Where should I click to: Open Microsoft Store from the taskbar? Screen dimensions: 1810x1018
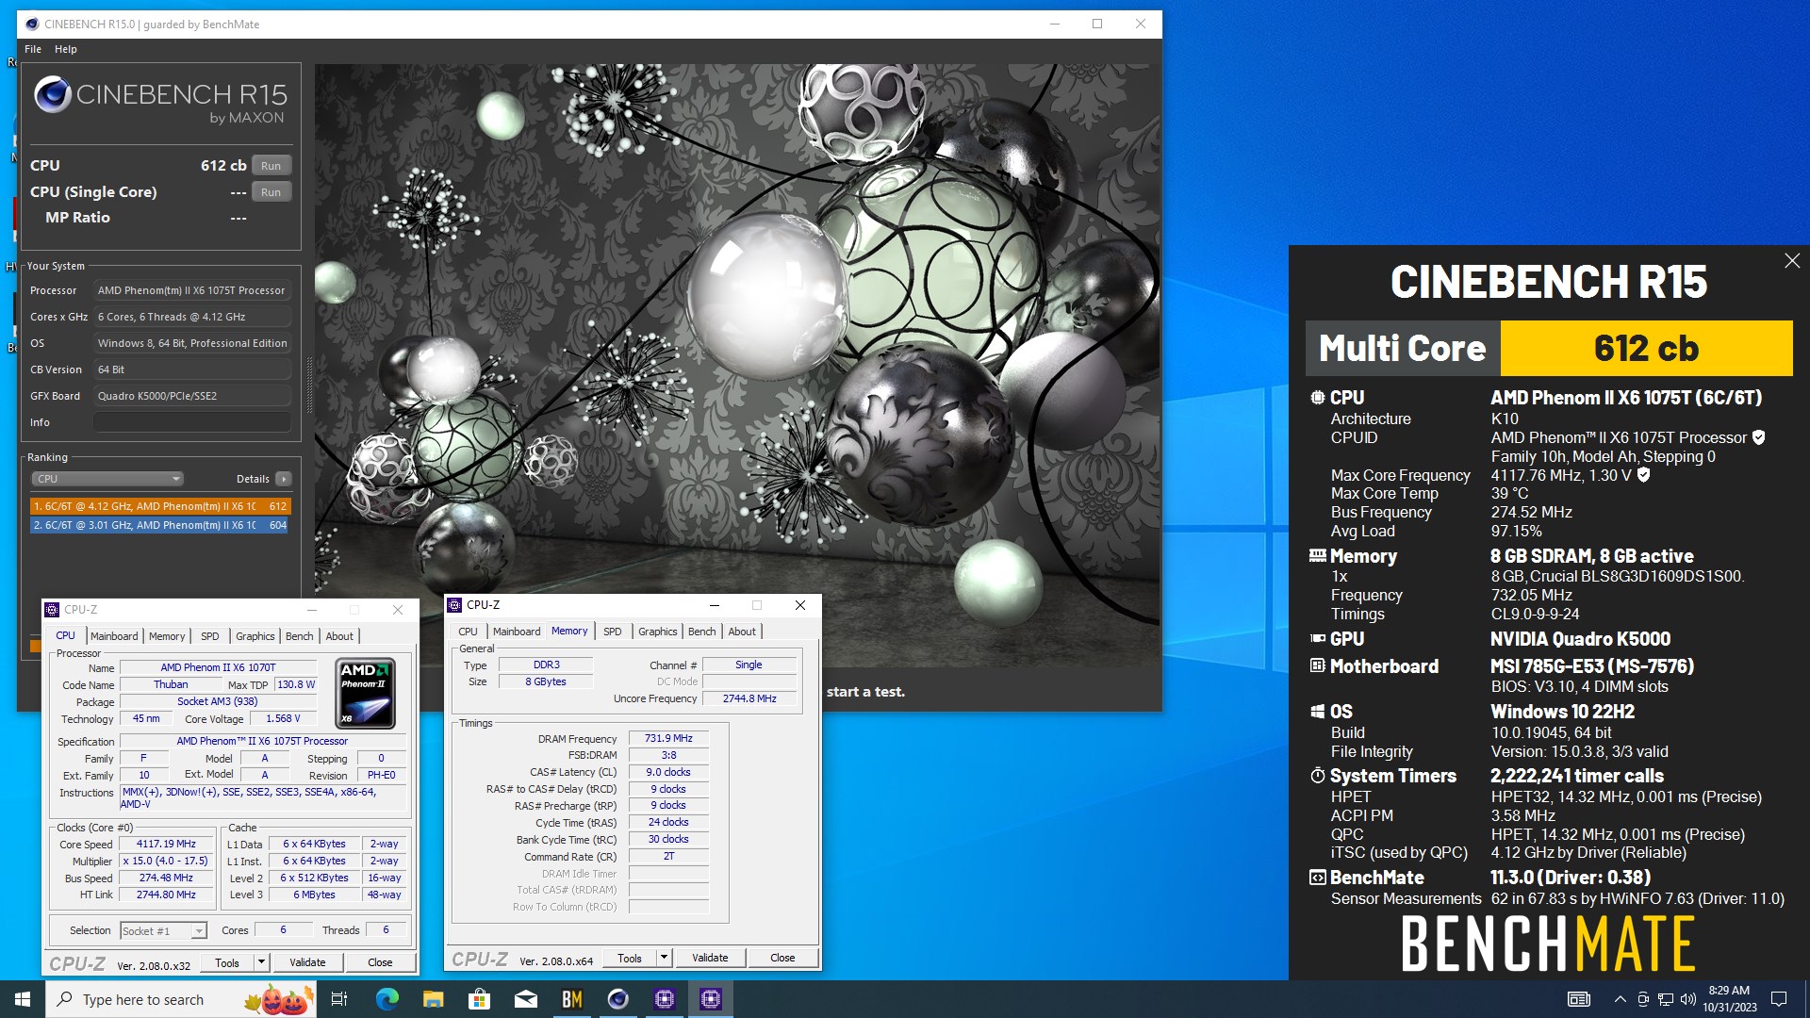pyautogui.click(x=479, y=999)
